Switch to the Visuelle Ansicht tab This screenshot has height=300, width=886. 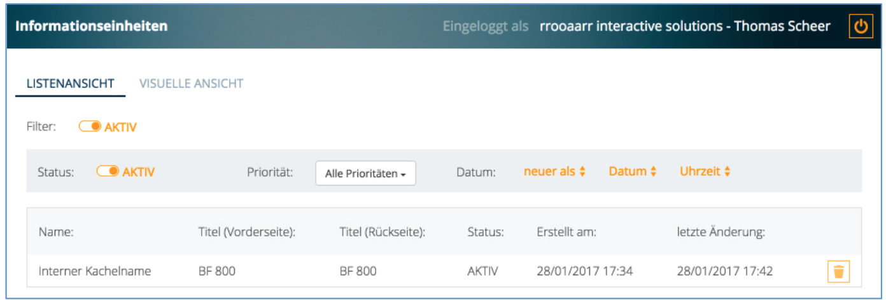192,83
